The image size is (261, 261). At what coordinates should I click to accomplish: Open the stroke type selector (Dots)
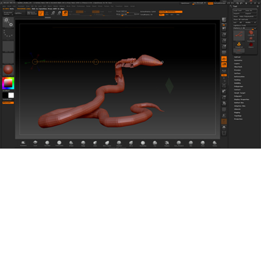8,34
